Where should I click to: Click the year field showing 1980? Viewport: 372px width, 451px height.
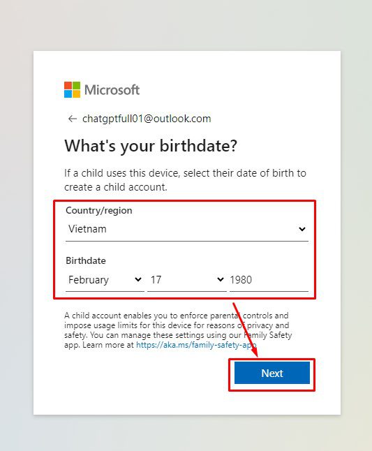click(269, 279)
